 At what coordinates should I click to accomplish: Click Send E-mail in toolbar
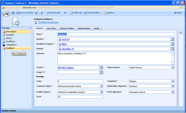[53, 13]
